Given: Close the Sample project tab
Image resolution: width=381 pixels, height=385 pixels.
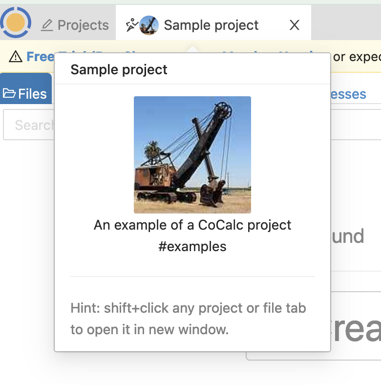Looking at the screenshot, I should tap(294, 25).
